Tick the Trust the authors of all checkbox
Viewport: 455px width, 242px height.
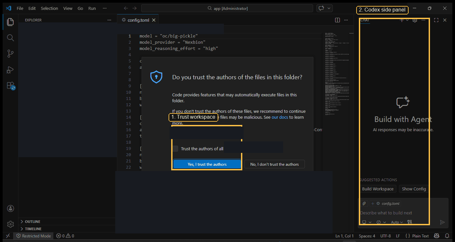point(175,149)
